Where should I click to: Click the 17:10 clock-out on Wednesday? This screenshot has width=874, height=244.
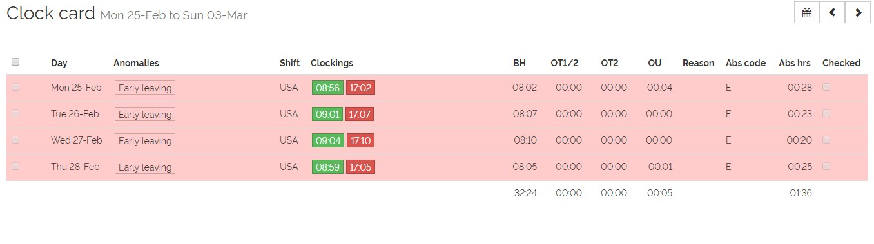point(360,141)
